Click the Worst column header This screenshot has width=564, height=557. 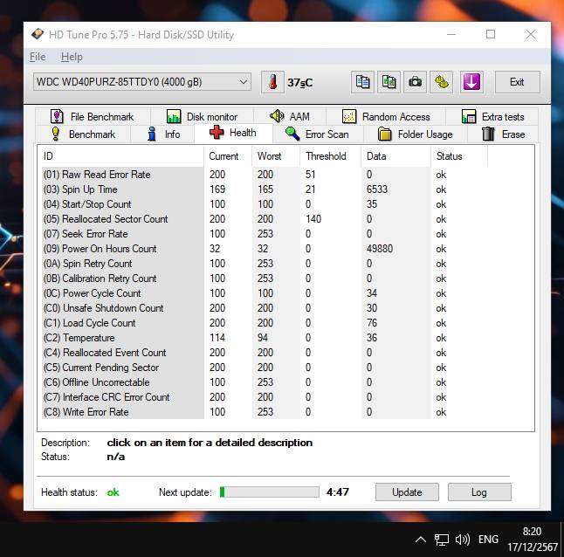(276, 156)
